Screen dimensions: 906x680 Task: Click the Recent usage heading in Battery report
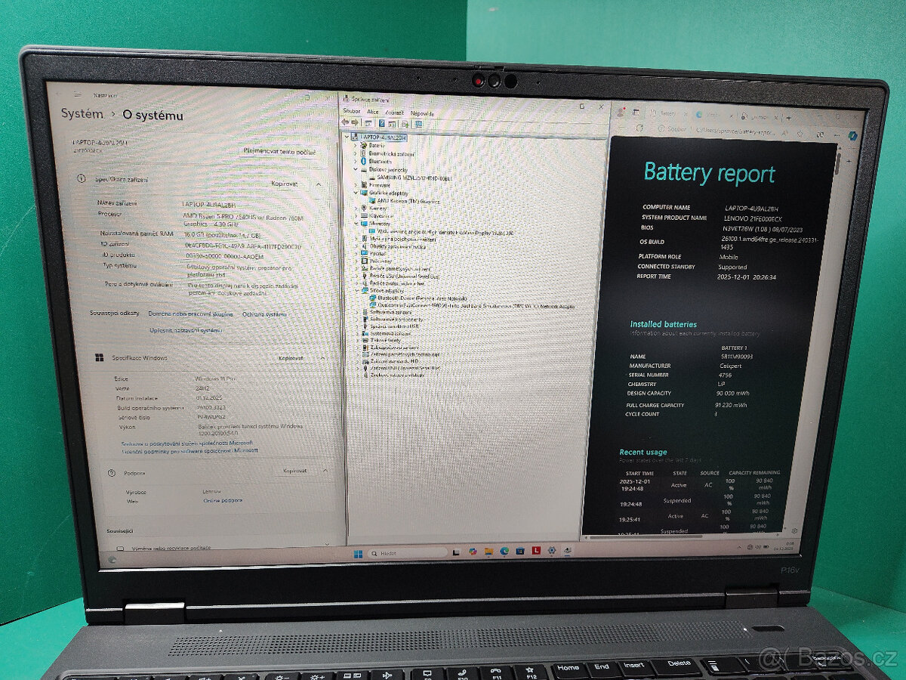(x=643, y=452)
